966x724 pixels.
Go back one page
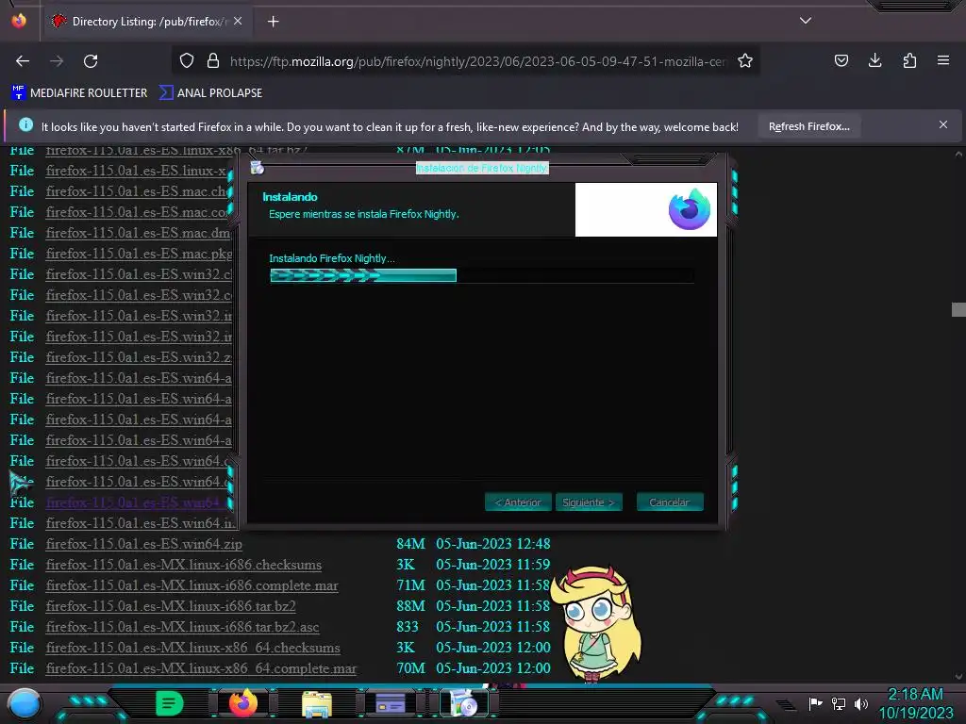[23, 61]
